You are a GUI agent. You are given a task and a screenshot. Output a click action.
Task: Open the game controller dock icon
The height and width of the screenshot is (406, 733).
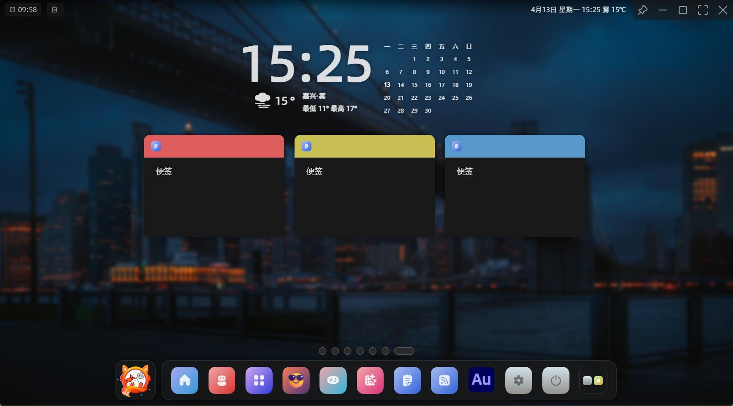(333, 380)
